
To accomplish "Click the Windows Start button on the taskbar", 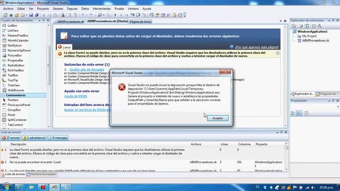I will click(6, 187).
